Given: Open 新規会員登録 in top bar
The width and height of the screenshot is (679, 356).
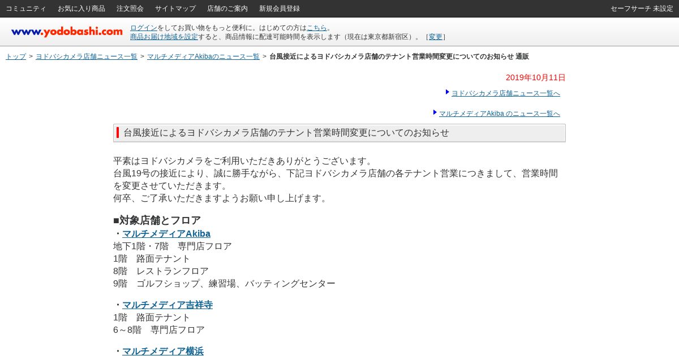Looking at the screenshot, I should tap(280, 8).
